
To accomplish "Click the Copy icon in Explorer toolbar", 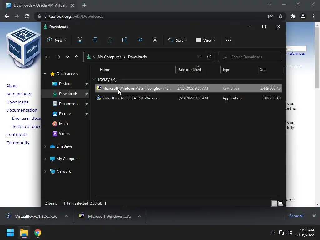I will click(x=95, y=40).
